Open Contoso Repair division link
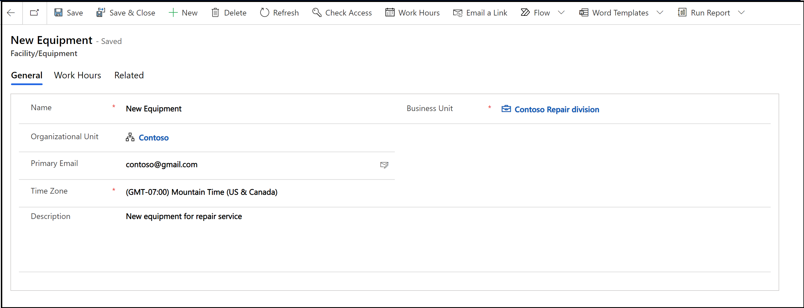The width and height of the screenshot is (804, 308). tap(556, 109)
